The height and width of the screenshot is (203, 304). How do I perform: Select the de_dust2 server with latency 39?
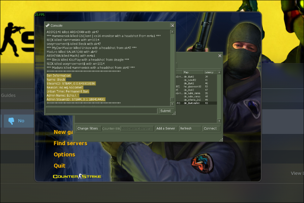click(196, 76)
